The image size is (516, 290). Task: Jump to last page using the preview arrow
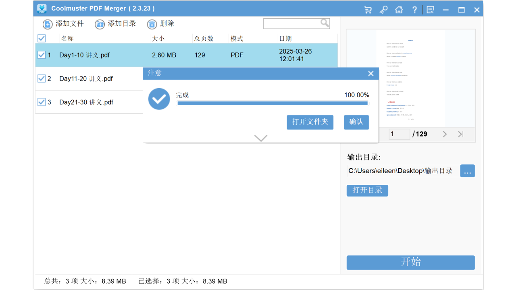click(x=460, y=134)
